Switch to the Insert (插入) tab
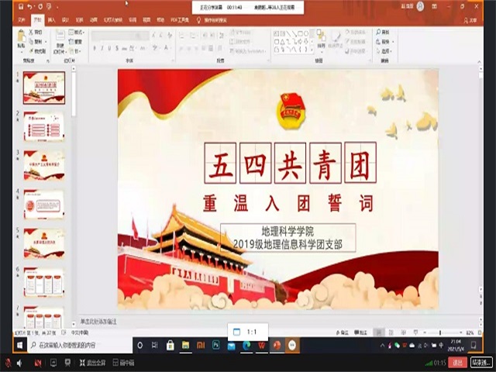The image size is (496, 372). 52,20
